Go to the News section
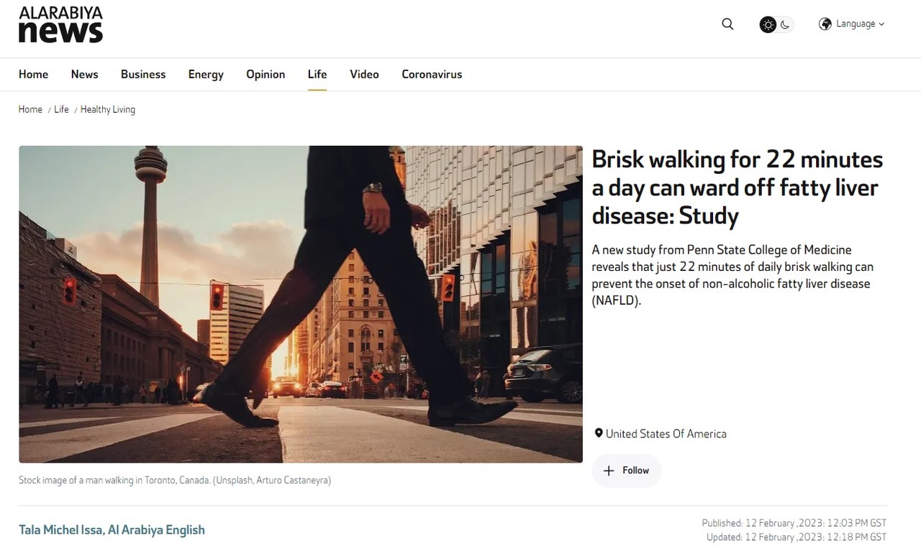This screenshot has width=921, height=551. click(84, 75)
